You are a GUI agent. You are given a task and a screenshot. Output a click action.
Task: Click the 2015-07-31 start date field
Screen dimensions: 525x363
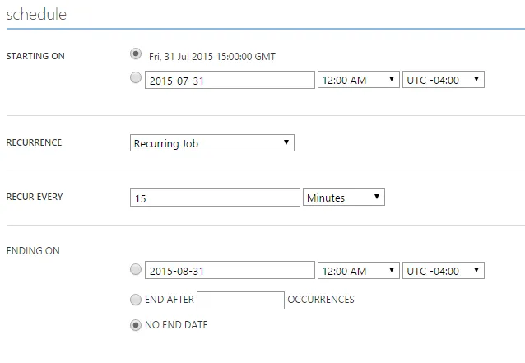click(x=230, y=80)
